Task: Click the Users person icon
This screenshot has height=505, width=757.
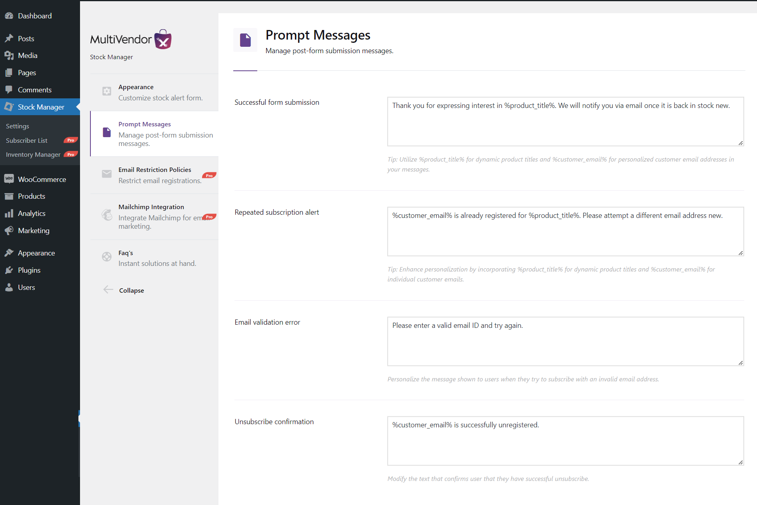Action: [9, 287]
